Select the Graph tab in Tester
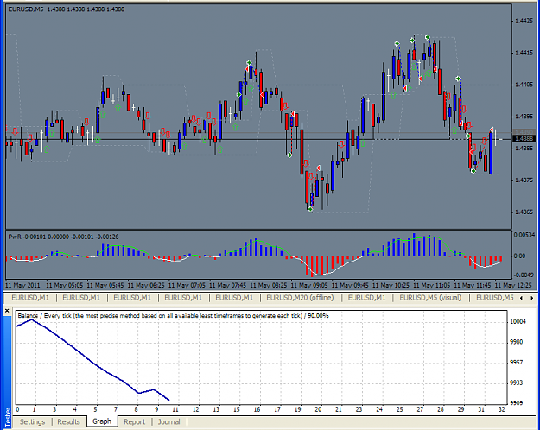This screenshot has height=430, width=540. coord(102,421)
